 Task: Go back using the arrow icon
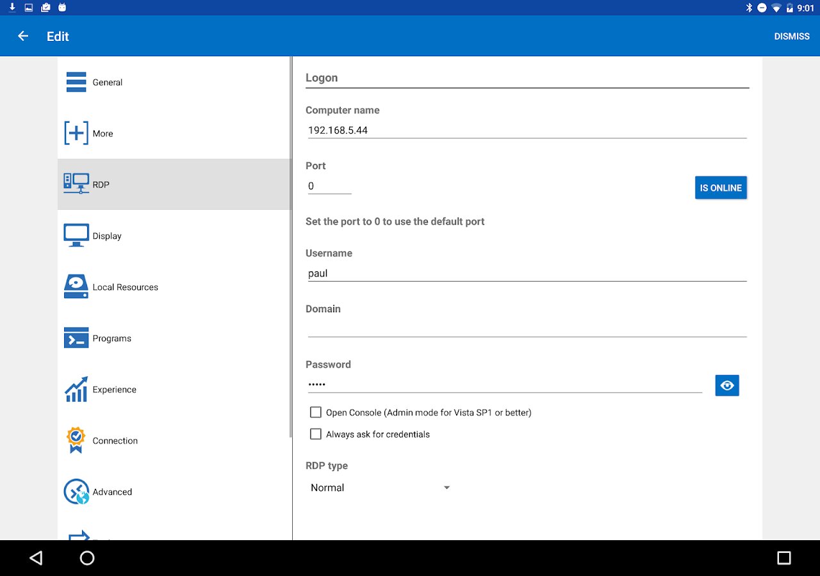pos(23,36)
